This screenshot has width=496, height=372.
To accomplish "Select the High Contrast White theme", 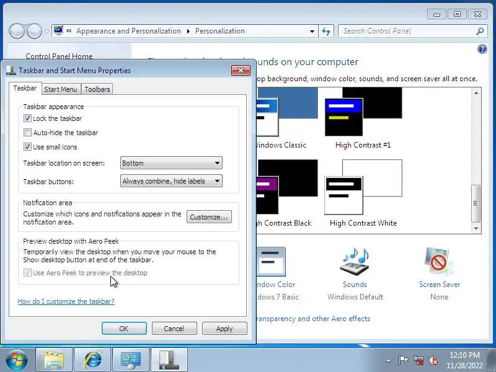I will [363, 193].
